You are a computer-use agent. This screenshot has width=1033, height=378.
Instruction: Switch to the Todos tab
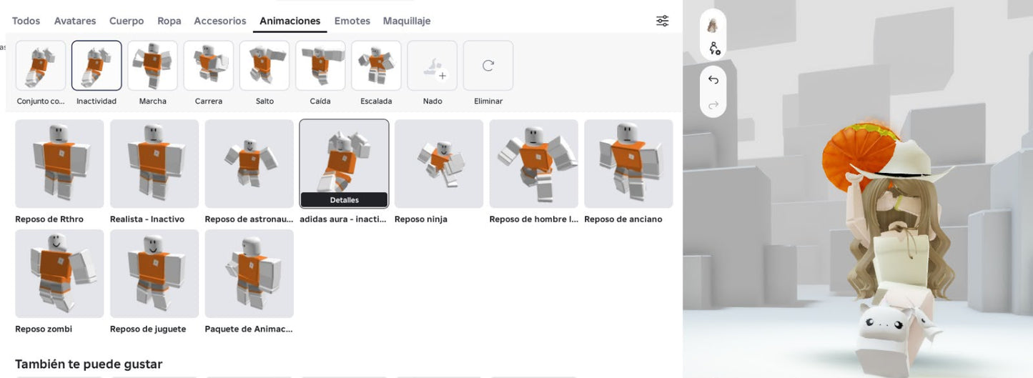click(26, 21)
